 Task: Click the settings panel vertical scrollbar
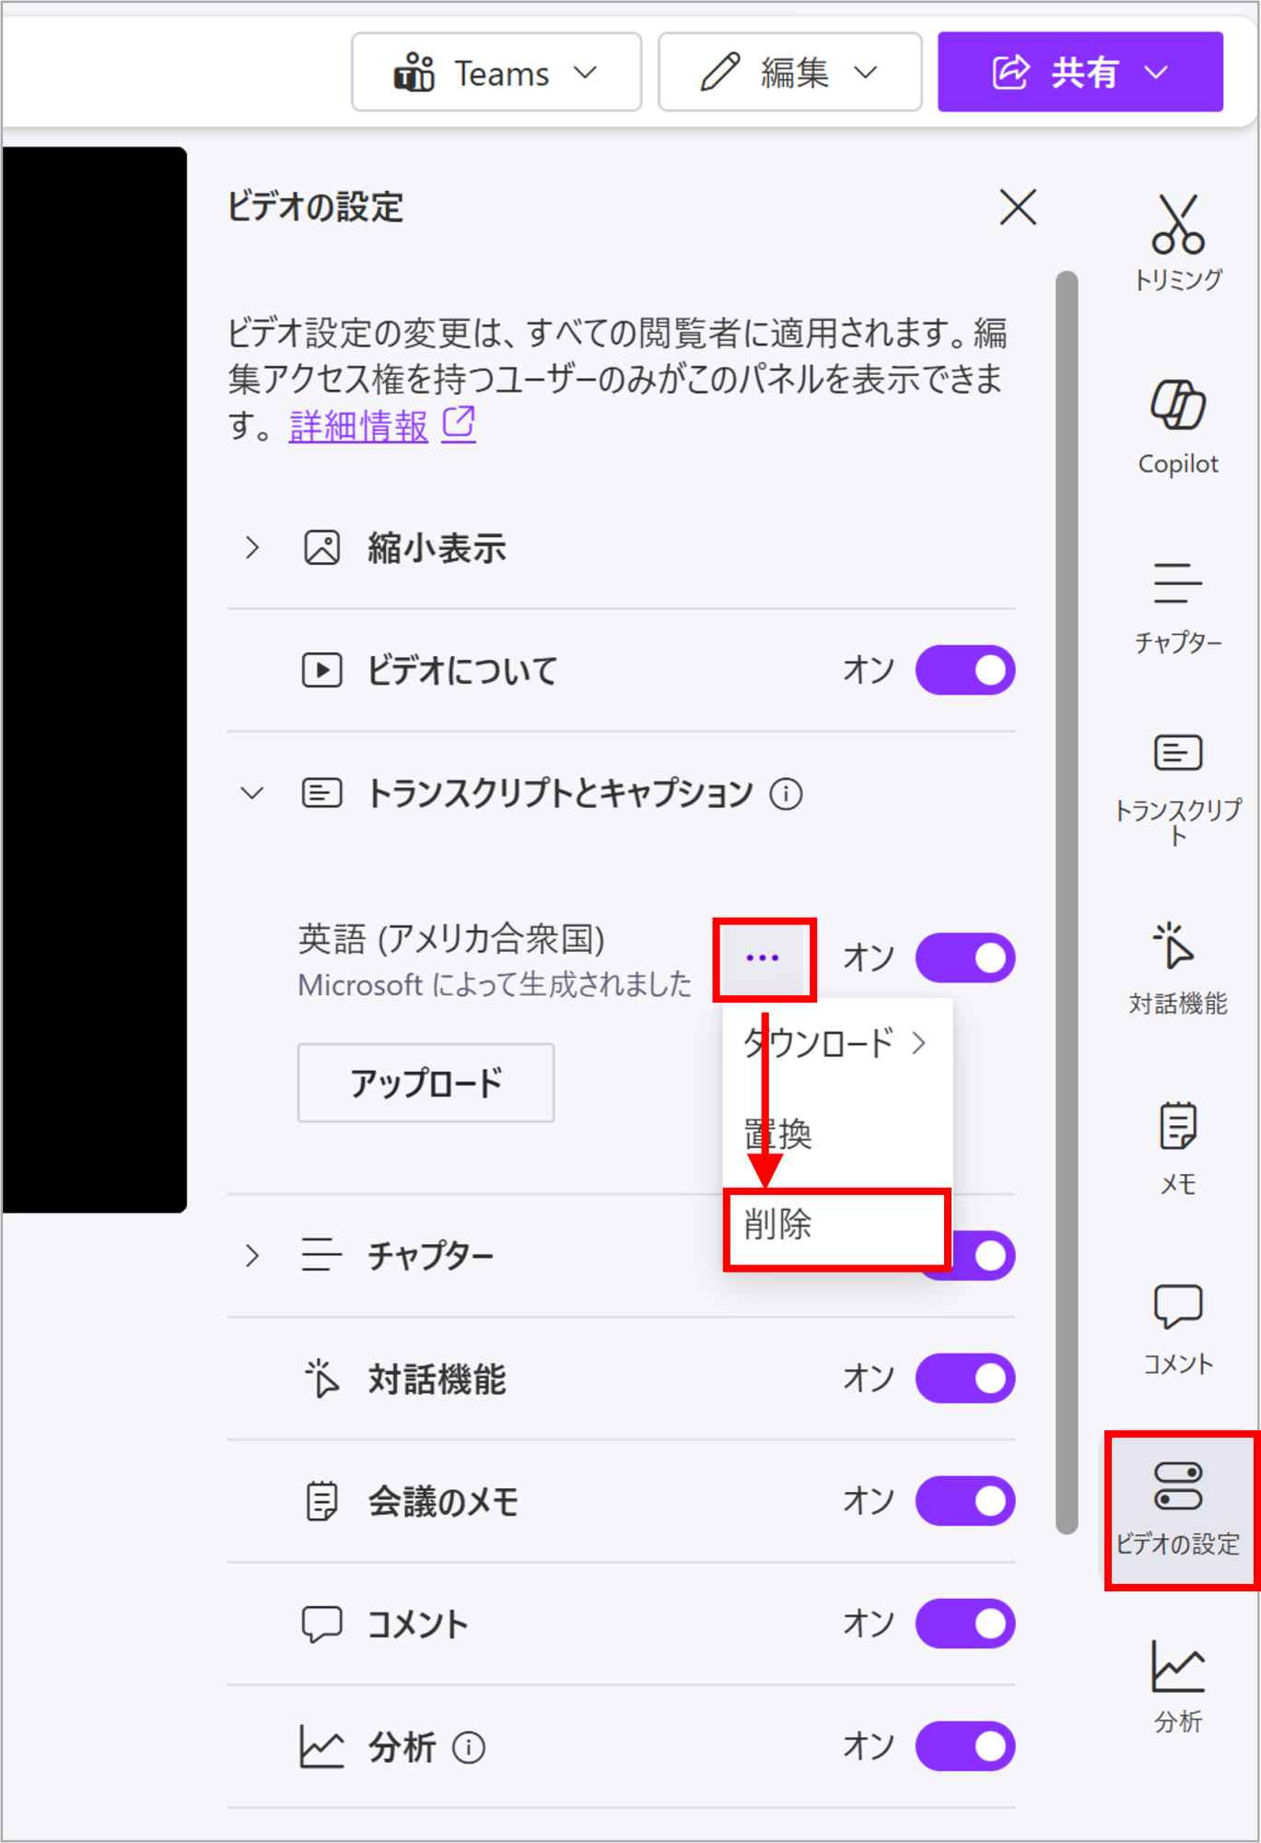tap(1067, 903)
